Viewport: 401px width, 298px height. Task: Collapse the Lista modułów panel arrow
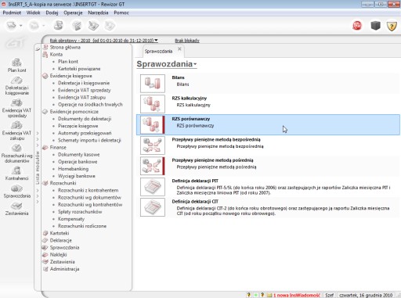coord(38,48)
